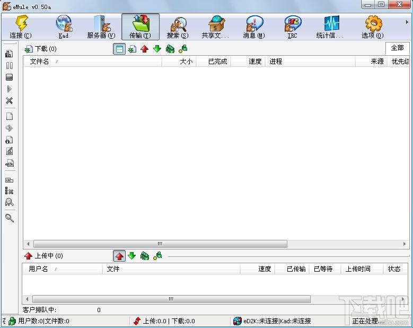Show downloading clients green arrow in top toolbar
Image resolution: width=413 pixels, height=328 pixels.
157,49
